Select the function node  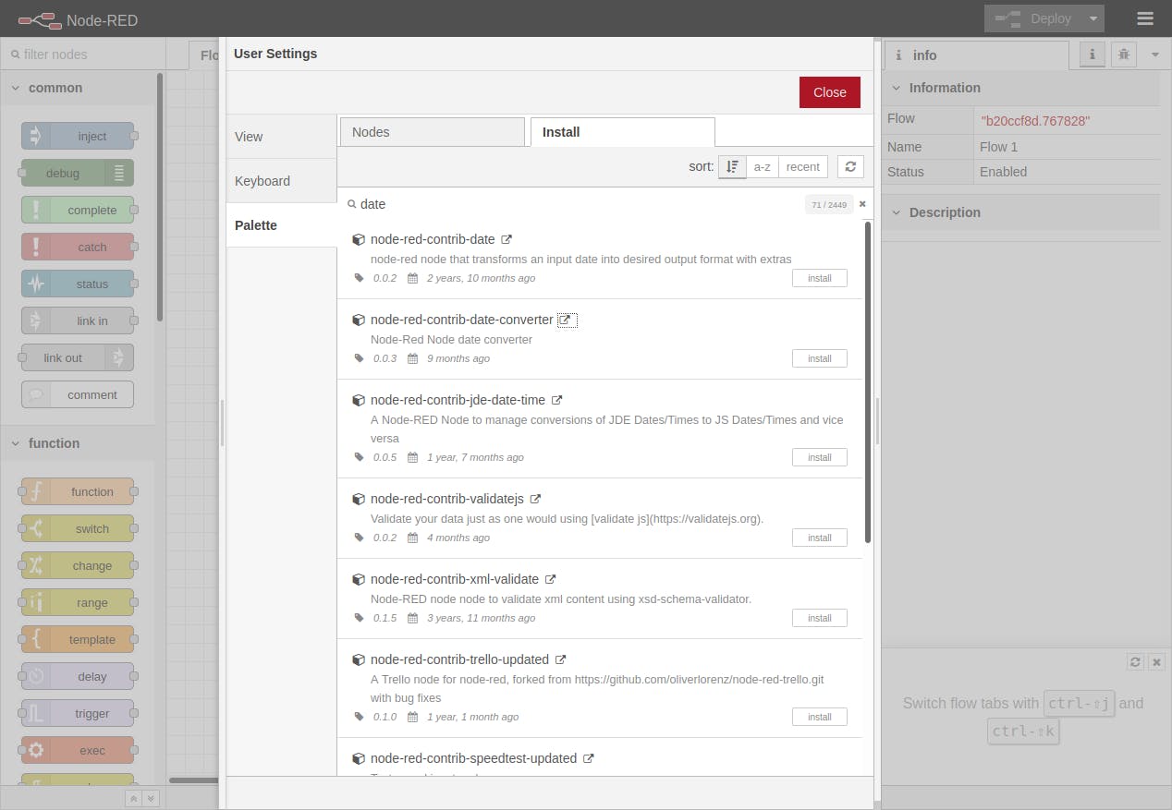click(x=78, y=491)
